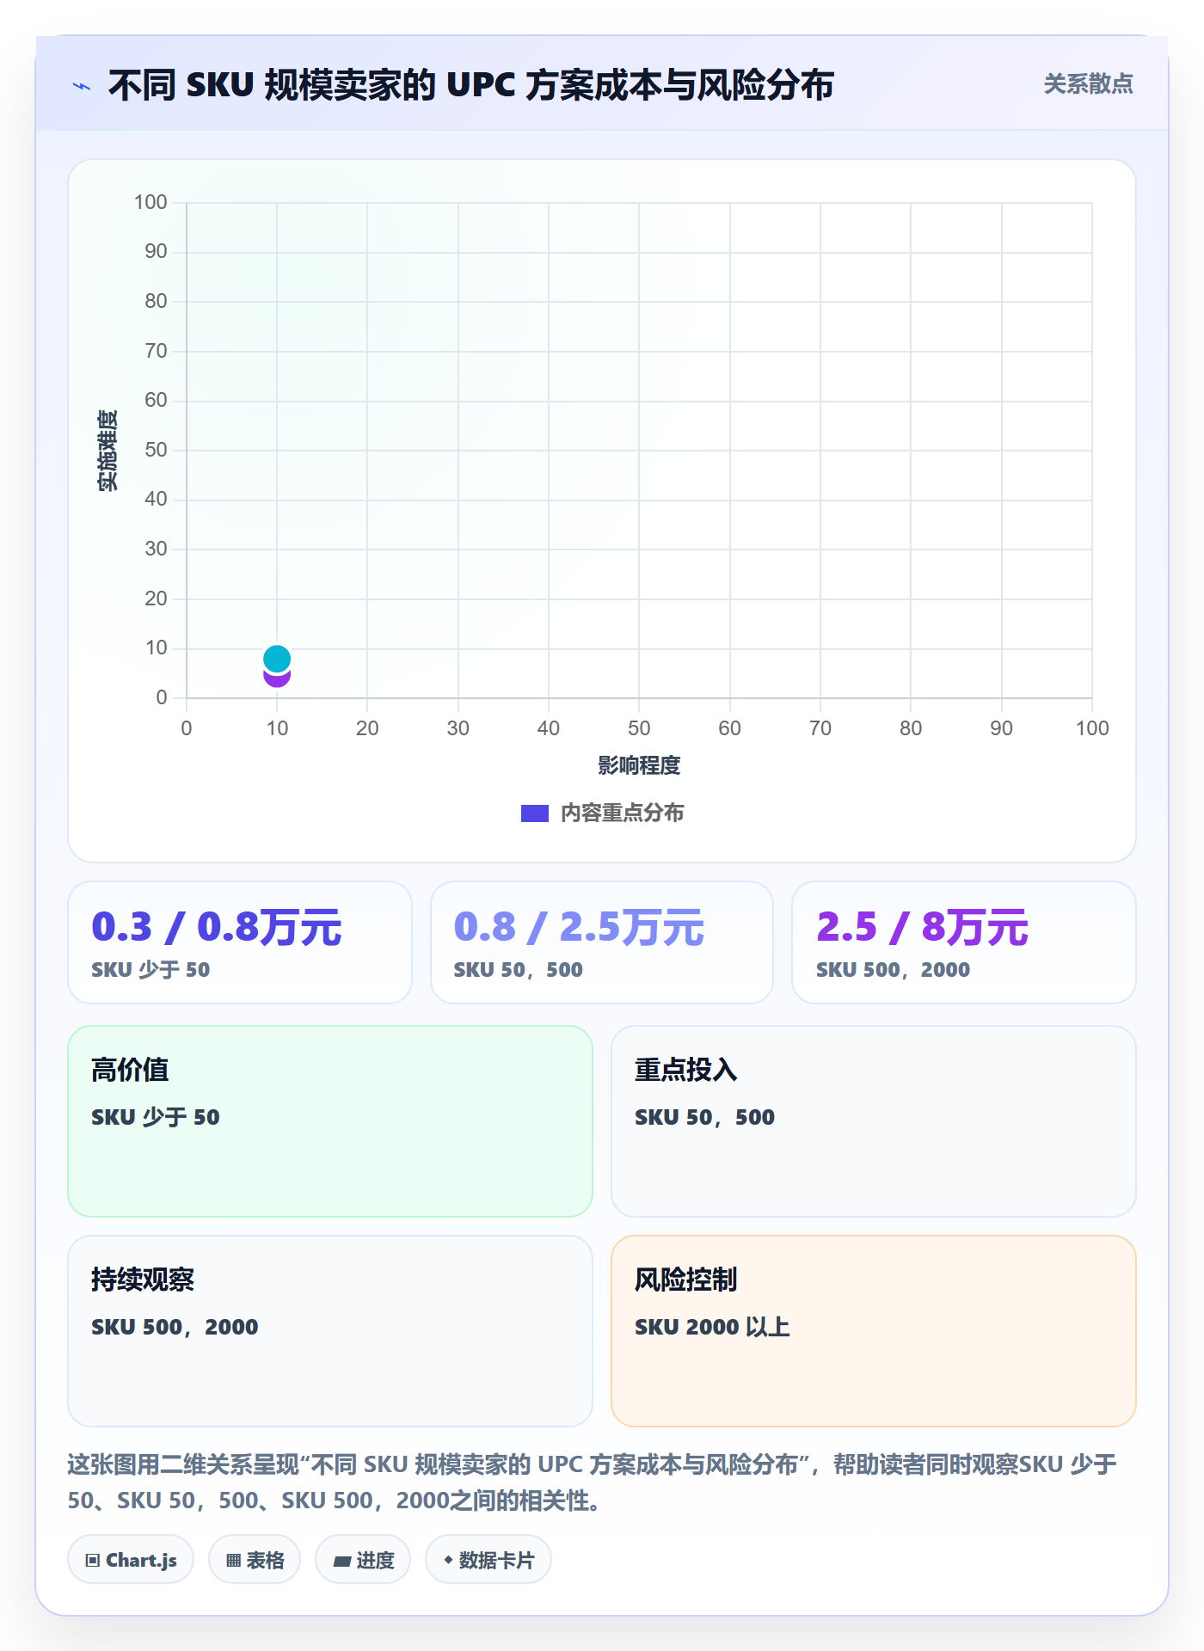Image resolution: width=1204 pixels, height=1651 pixels.
Task: Click the description paragraph starting 这张图用二维关系
Action: click(x=593, y=1482)
